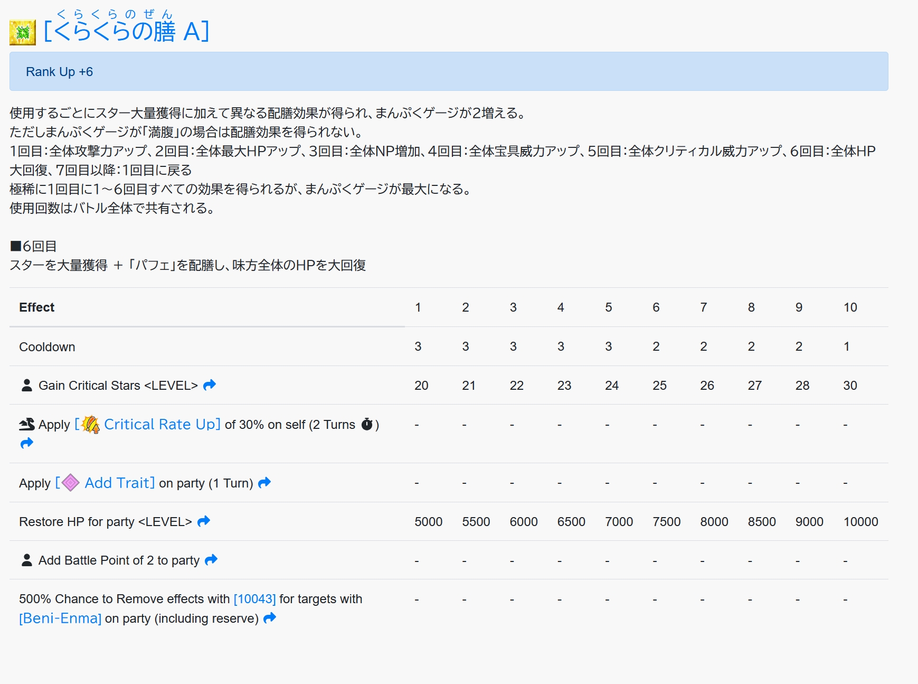This screenshot has width=918, height=684.
Task: Click the Critical Rate Up buff icon
Action: click(x=91, y=424)
